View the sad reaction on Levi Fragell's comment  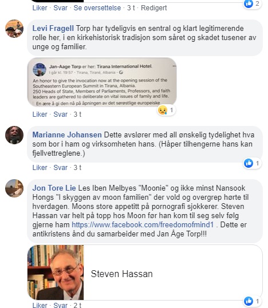pos(167,110)
